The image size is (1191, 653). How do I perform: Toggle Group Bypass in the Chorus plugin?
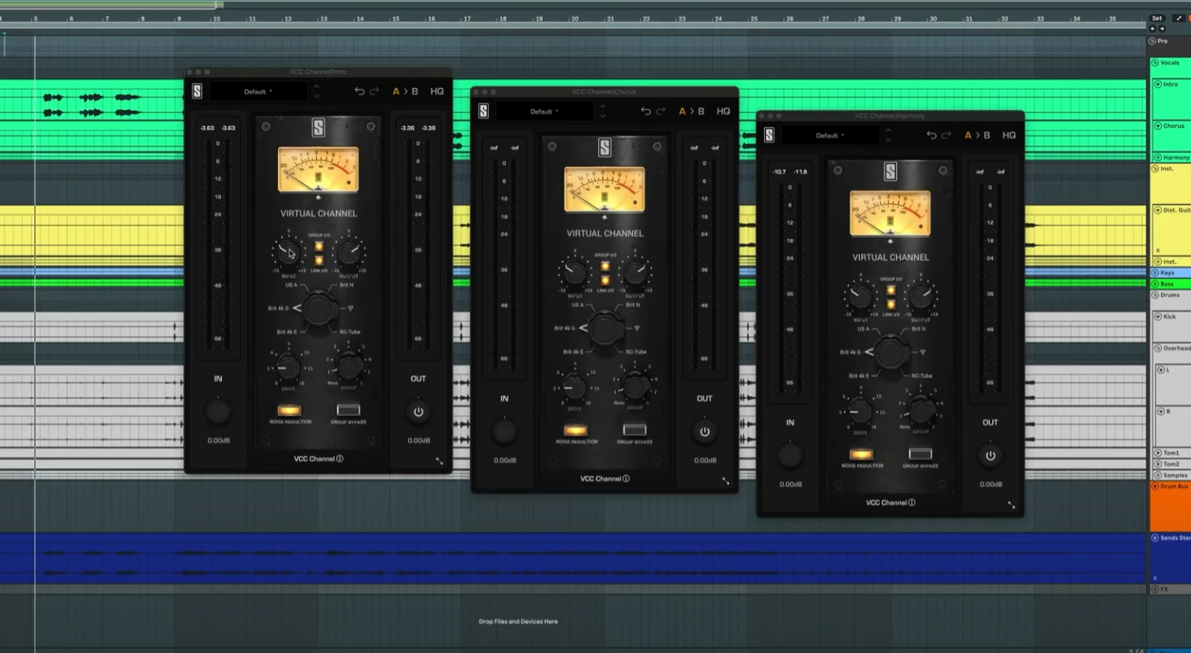(634, 430)
